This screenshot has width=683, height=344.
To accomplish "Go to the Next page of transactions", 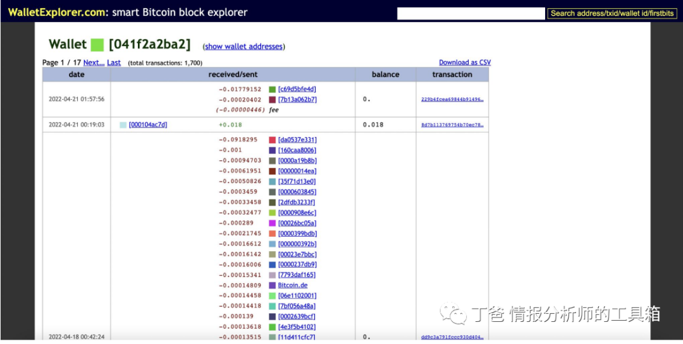I will [94, 62].
